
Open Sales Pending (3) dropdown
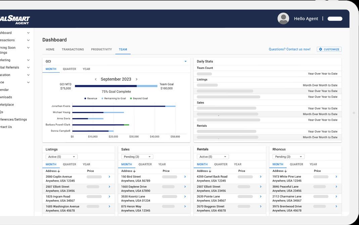point(137,157)
